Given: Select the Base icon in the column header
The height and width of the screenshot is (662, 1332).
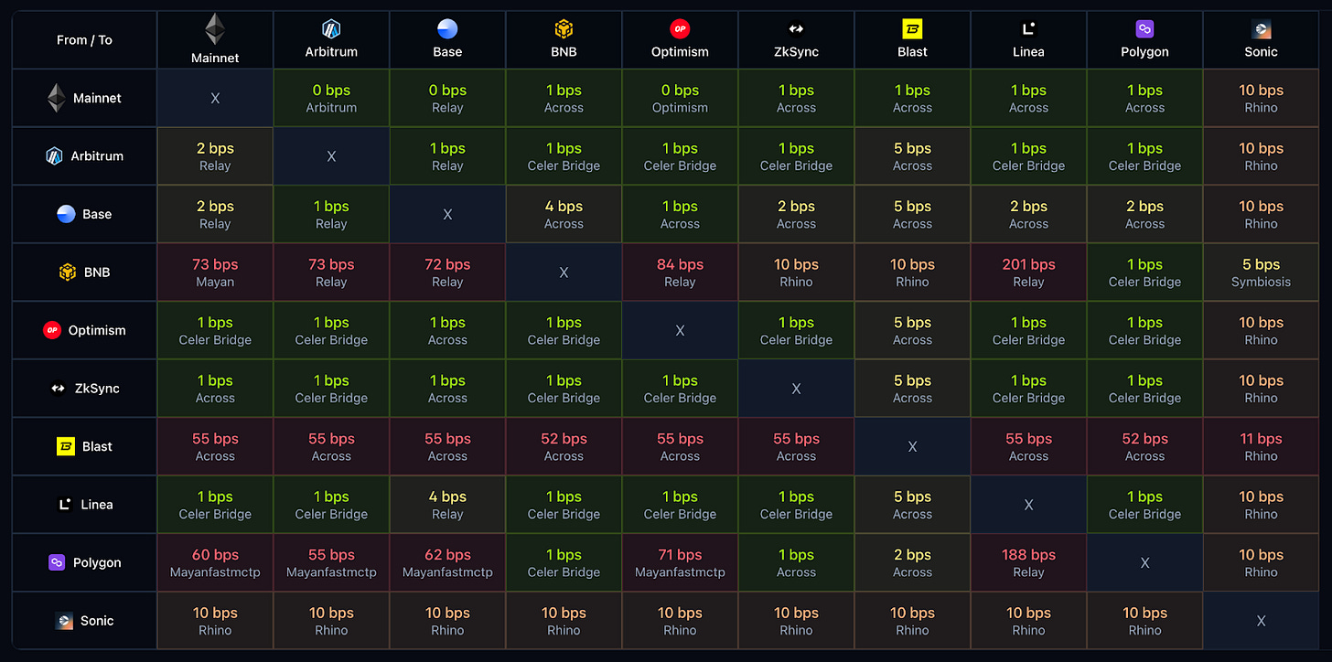Looking at the screenshot, I should click(x=447, y=29).
